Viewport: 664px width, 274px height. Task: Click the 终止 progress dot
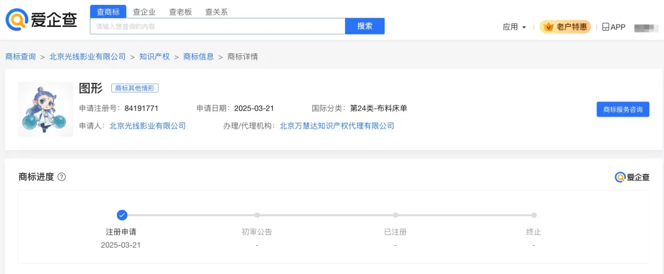(x=534, y=215)
